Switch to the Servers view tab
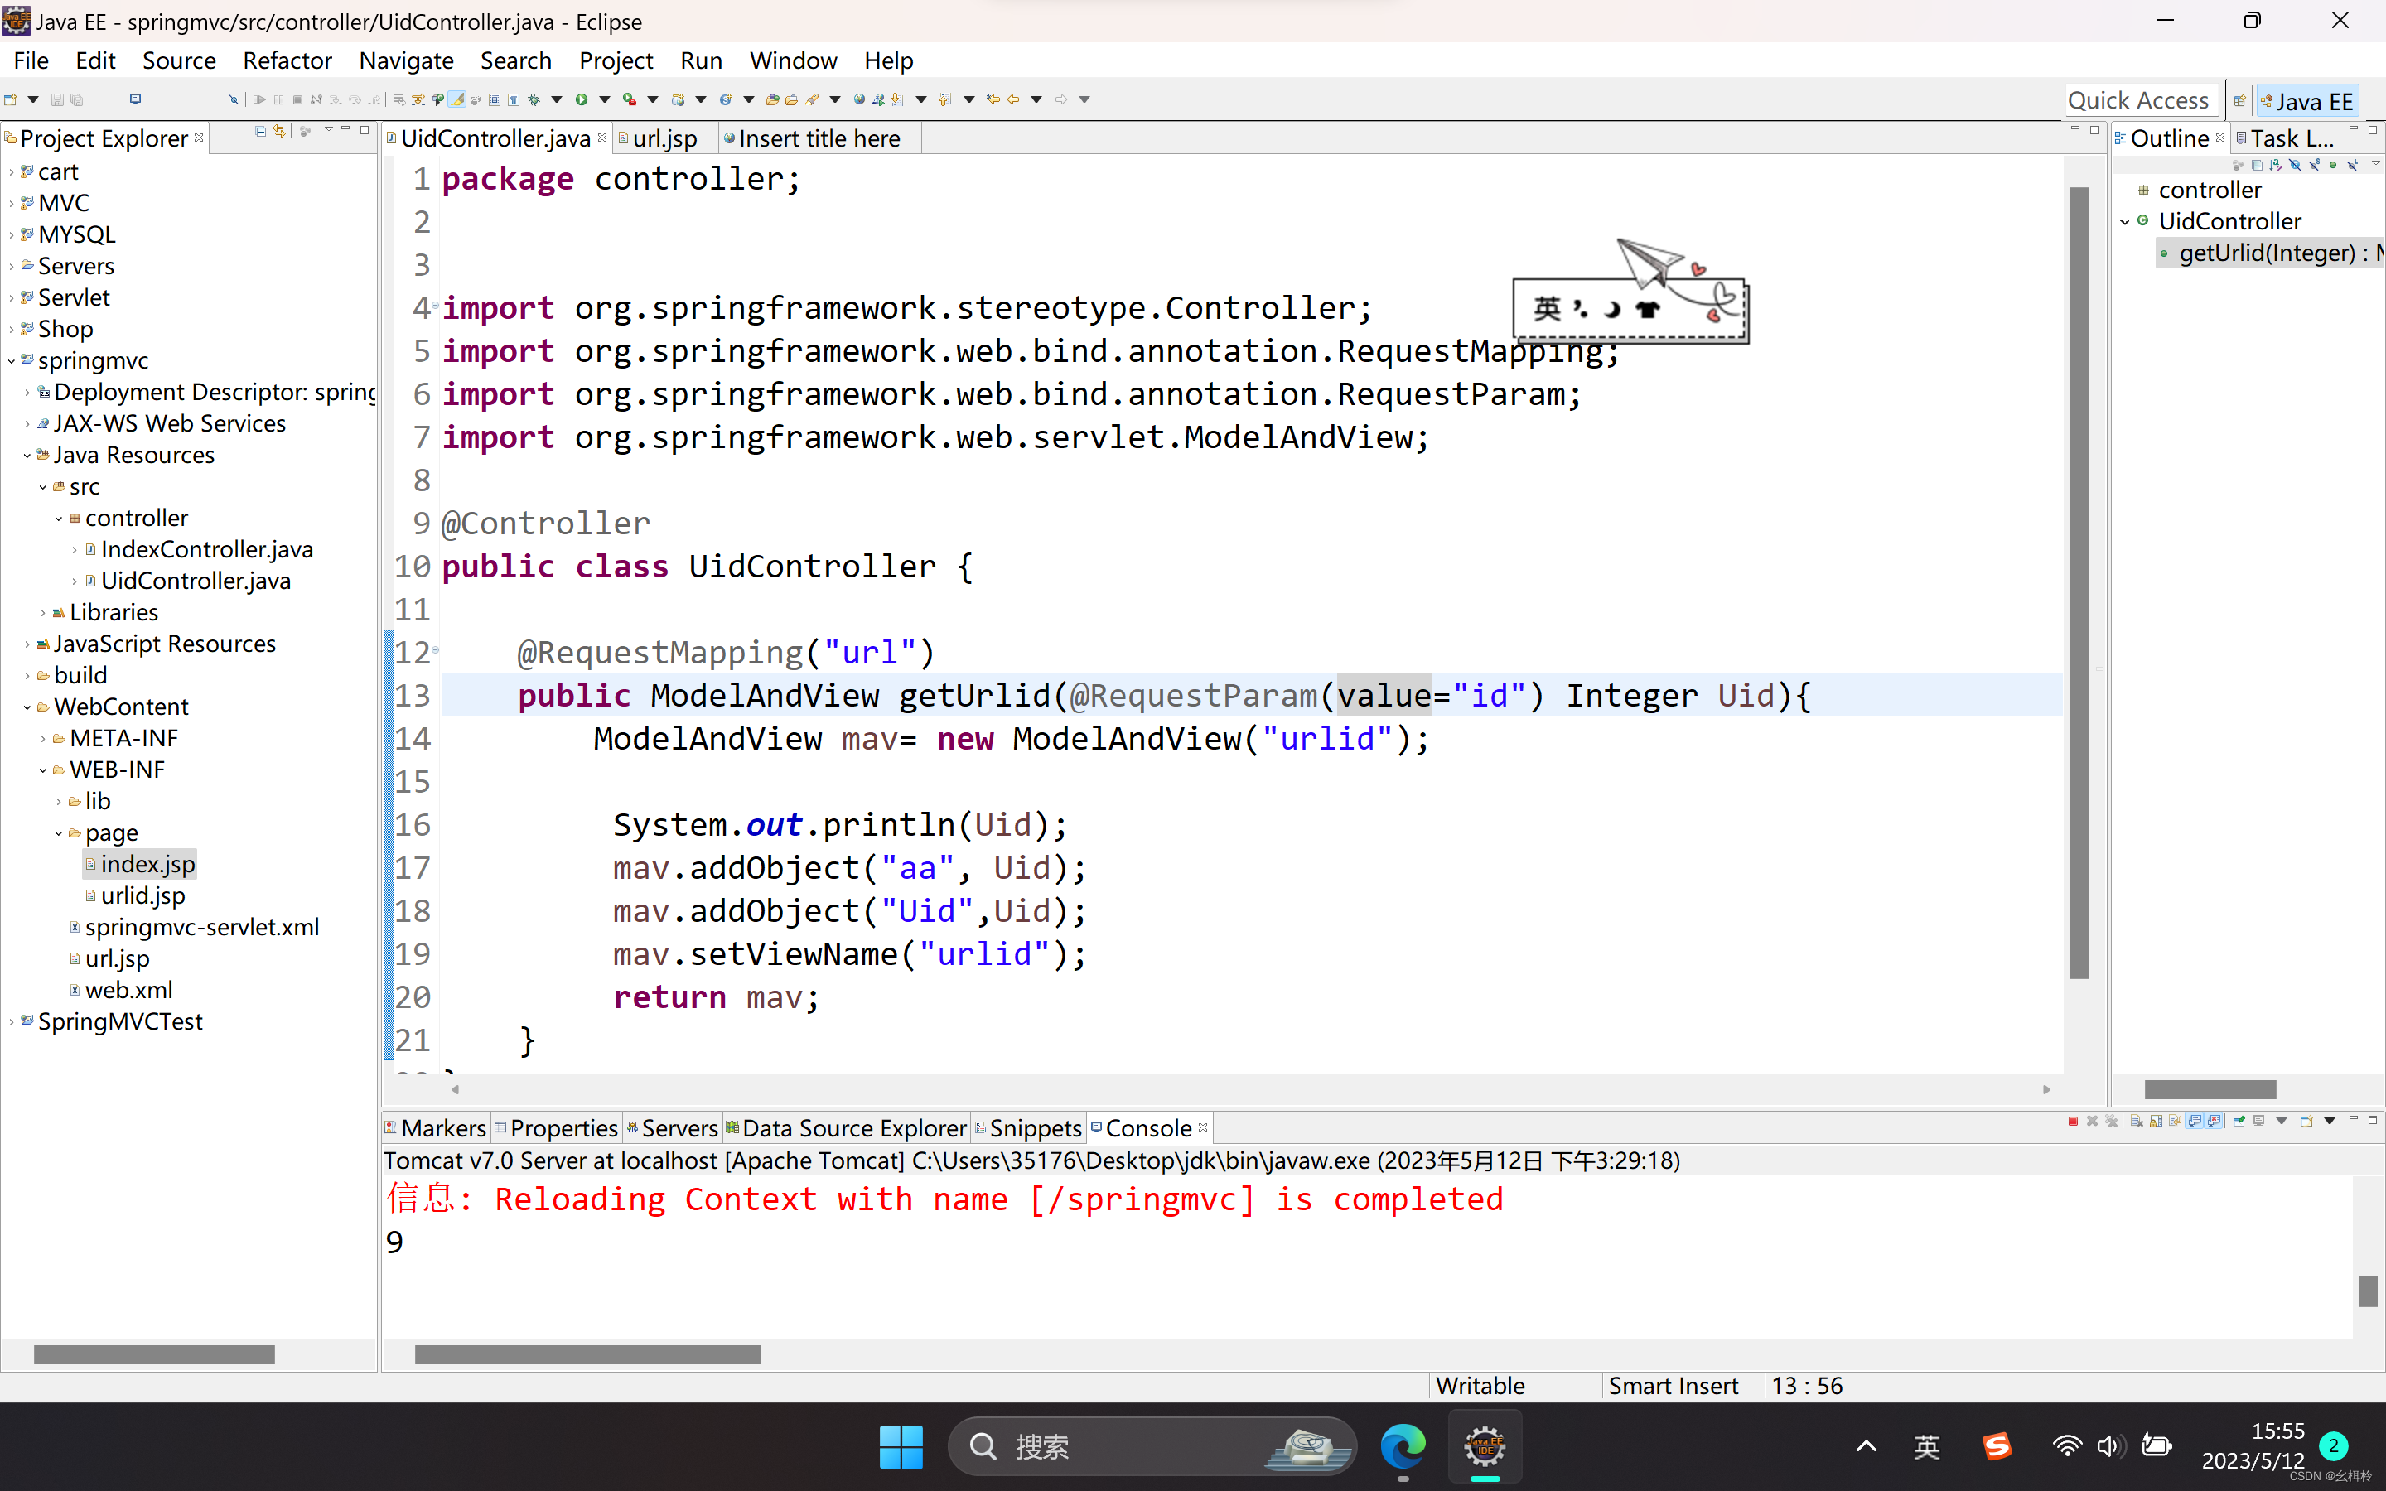Viewport: 2386px width, 1491px height. pos(679,1127)
